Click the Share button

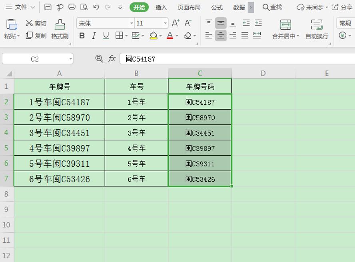(342, 6)
